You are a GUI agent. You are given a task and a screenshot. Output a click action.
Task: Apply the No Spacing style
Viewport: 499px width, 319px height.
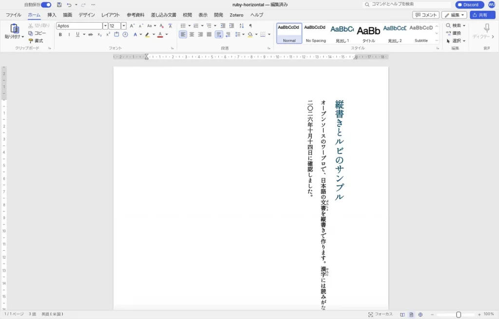pos(316,34)
